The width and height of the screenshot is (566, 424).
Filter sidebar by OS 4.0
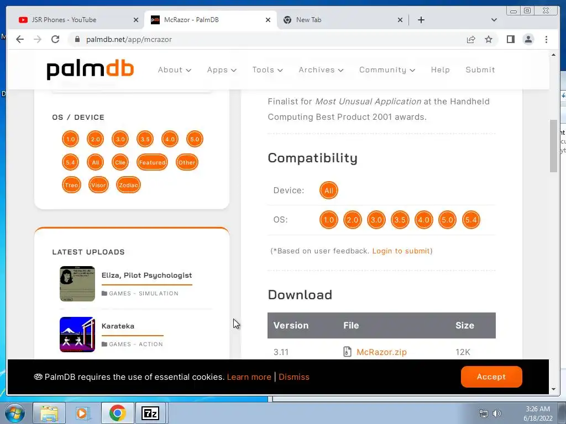(170, 139)
